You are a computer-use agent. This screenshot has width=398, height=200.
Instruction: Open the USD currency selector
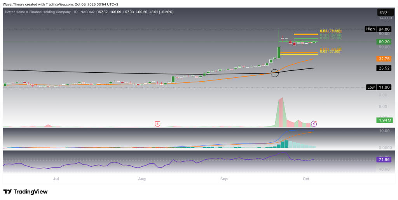click(x=383, y=12)
